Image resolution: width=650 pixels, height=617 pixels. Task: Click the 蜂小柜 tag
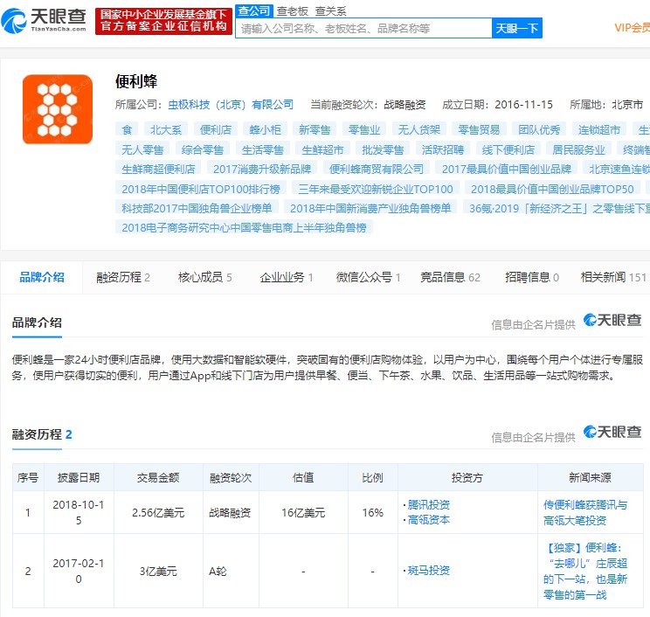pos(266,130)
